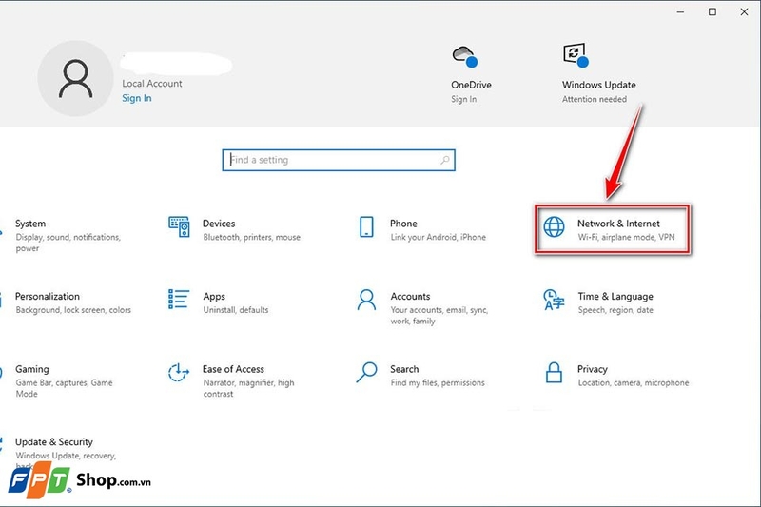Click 'Game Bar, captures, Game Mode' text

click(x=64, y=388)
